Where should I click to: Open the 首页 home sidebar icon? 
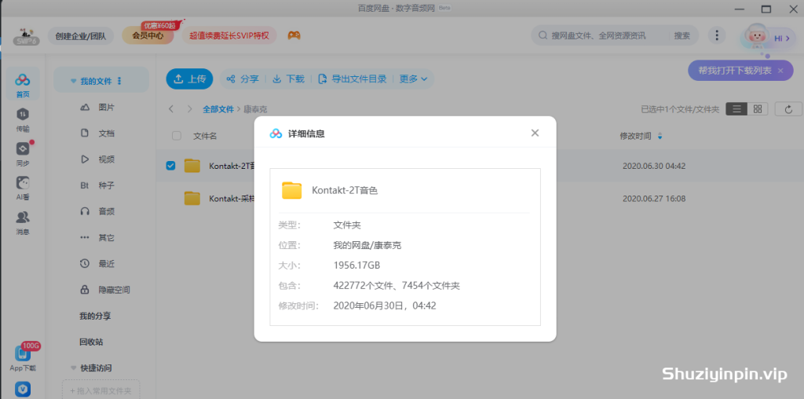(x=23, y=85)
